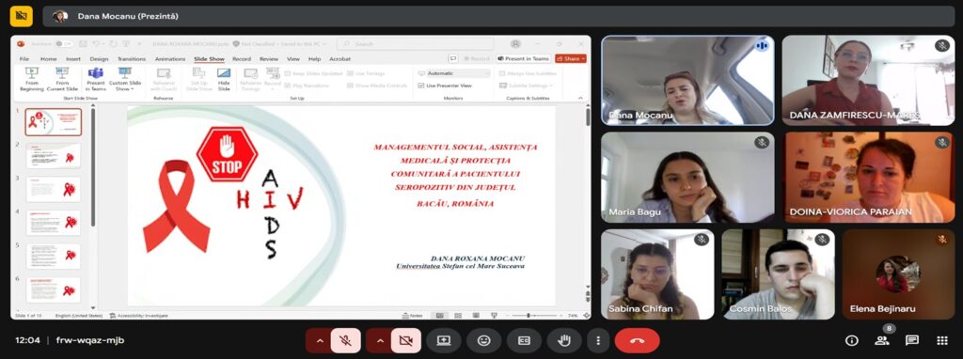Open the emoji reactions button

click(x=484, y=340)
